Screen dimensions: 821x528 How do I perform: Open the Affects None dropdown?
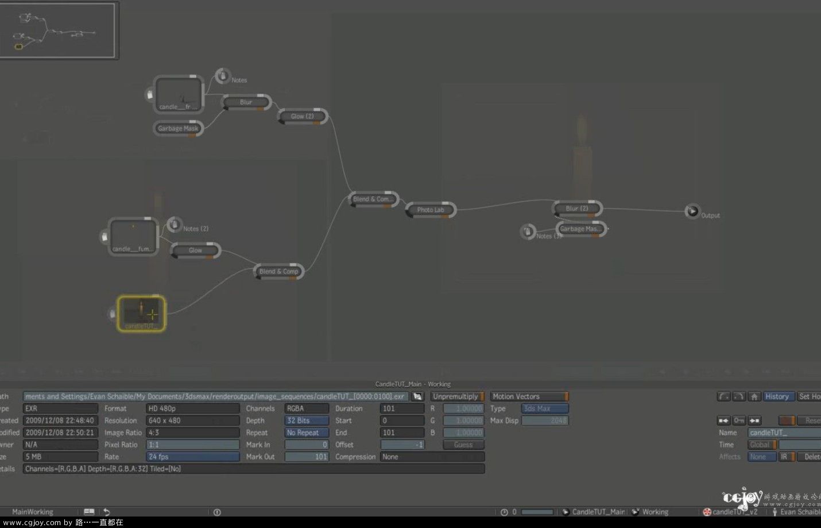pyautogui.click(x=762, y=457)
